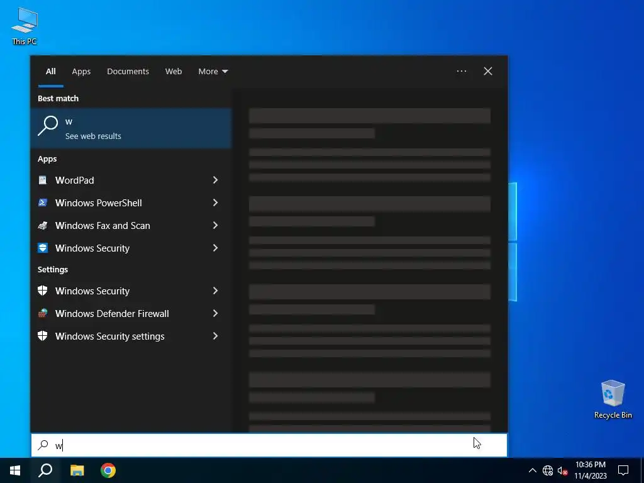Launch Google Chrome from the taskbar
Screen dimensions: 644x483
(108, 470)
